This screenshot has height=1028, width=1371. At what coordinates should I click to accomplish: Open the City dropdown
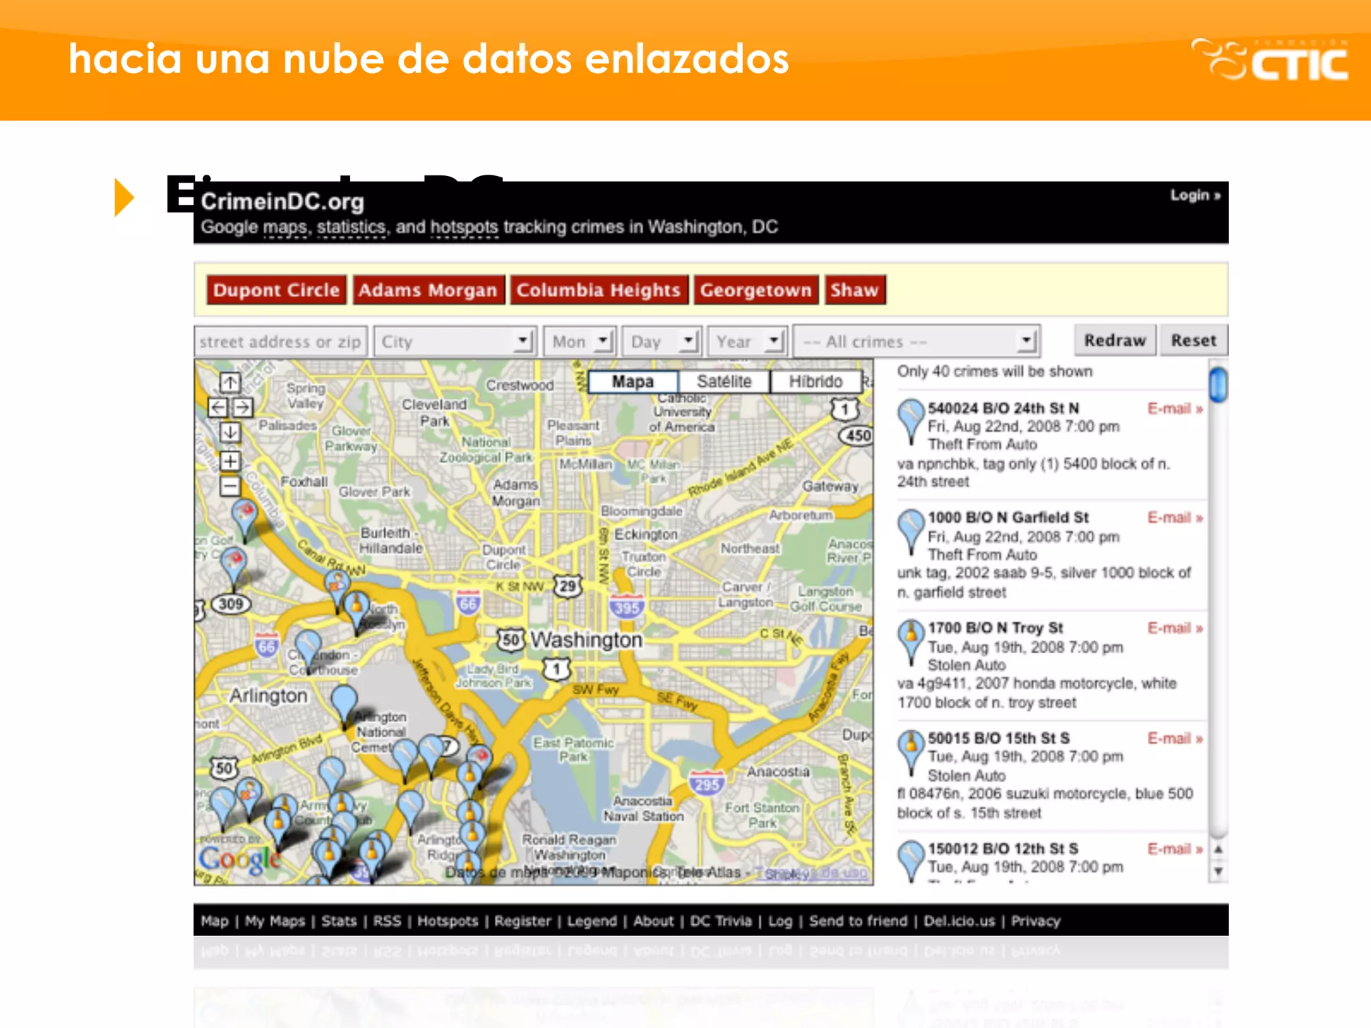click(x=455, y=341)
